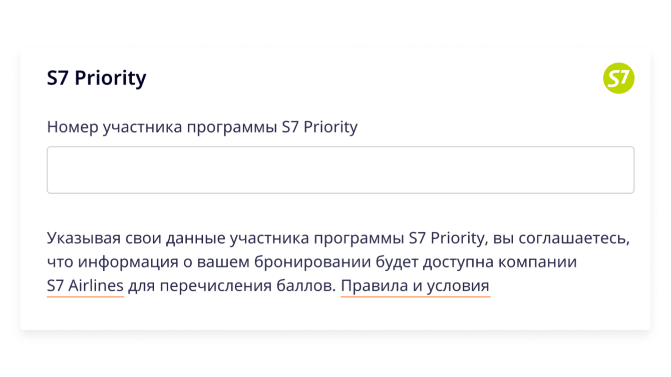Click the bold S7 Priority heading
Viewport: 671px width, 377px height.
(x=97, y=78)
